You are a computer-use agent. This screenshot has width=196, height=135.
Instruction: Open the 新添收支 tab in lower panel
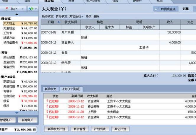(x=50, y=89)
